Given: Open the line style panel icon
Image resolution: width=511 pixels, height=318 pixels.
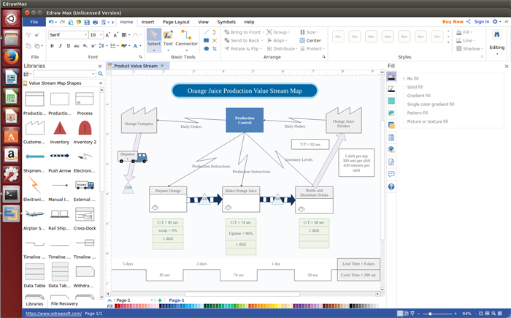Looking at the screenshot, I should [x=392, y=88].
